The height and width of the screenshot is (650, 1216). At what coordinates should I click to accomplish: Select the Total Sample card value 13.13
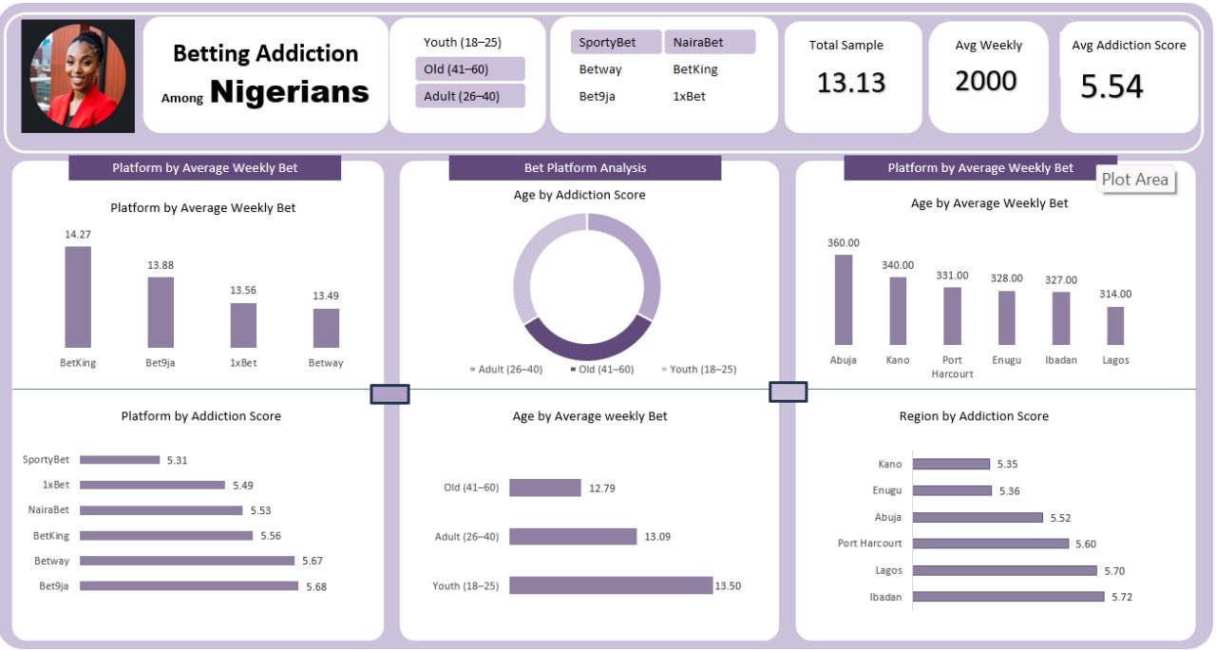[x=851, y=83]
